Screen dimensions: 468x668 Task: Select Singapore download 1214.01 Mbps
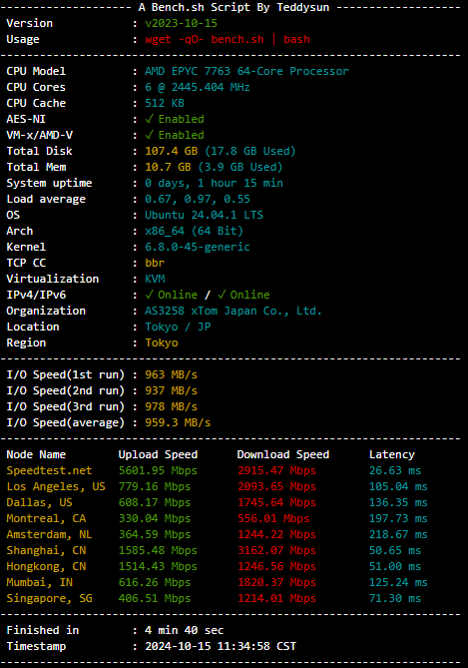click(x=276, y=598)
